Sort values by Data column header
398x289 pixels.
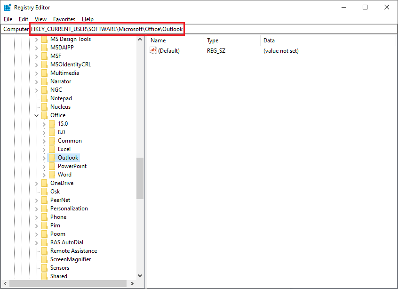click(x=328, y=40)
